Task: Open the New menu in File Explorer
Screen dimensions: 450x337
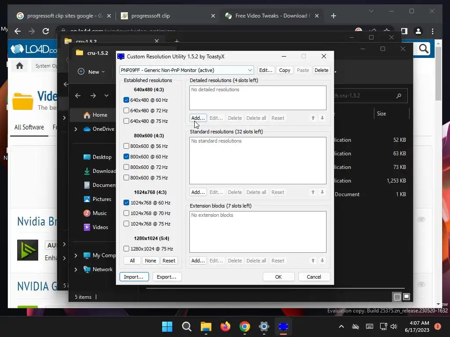Action: (x=91, y=72)
